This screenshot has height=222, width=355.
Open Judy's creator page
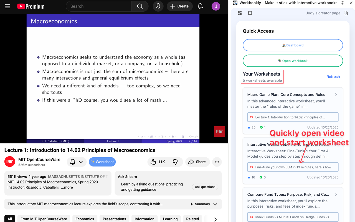tap(323, 13)
